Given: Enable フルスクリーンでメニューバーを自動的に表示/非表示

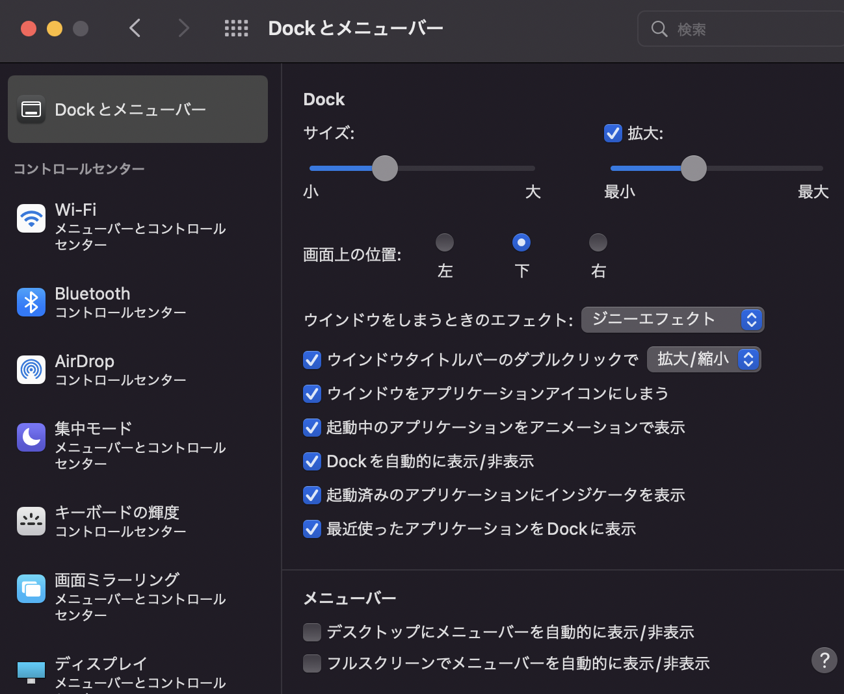Looking at the screenshot, I should [x=312, y=663].
